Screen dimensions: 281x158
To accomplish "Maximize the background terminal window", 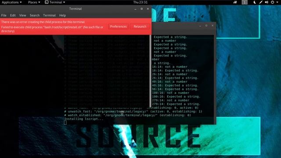I will [206, 26].
